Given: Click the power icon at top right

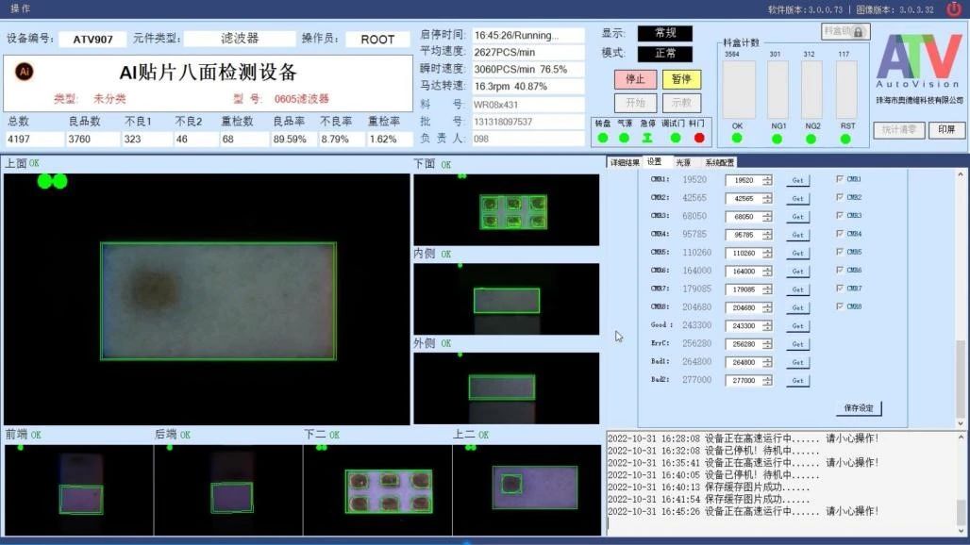Looking at the screenshot, I should click(956, 8).
